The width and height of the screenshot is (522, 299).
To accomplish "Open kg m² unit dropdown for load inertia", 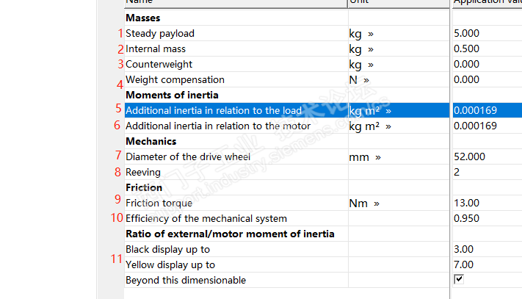I will [388, 111].
